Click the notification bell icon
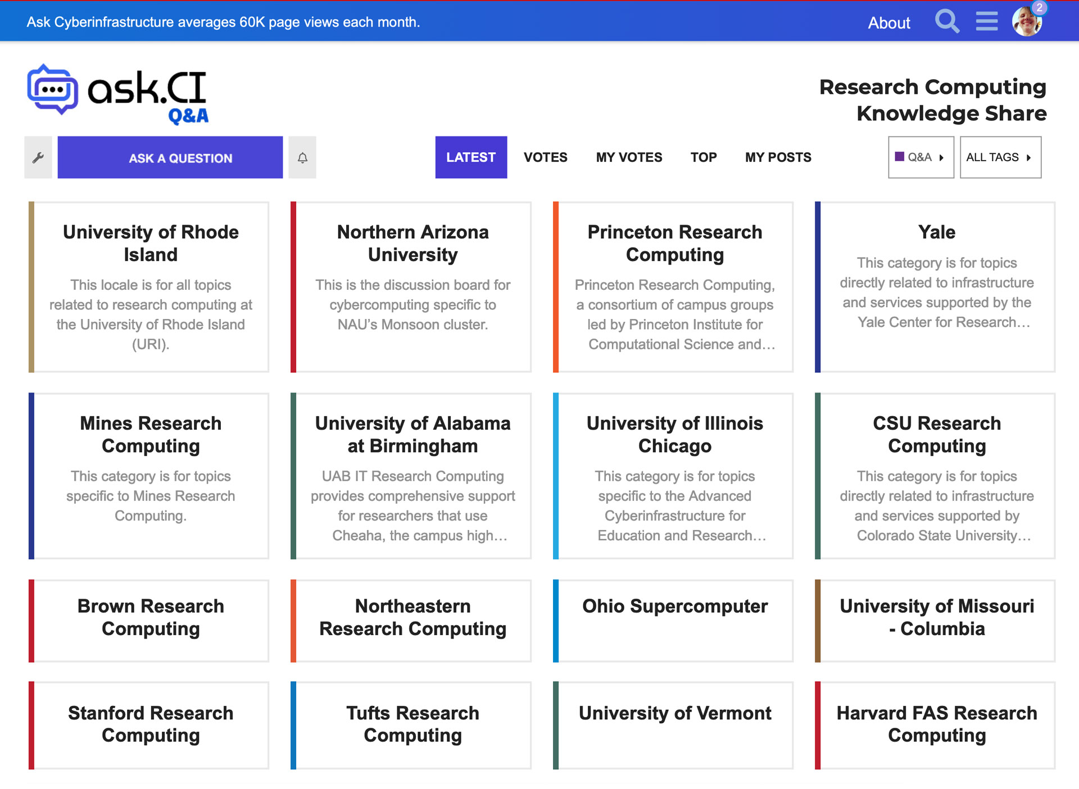Screen dimensions: 1079x789 coord(302,158)
